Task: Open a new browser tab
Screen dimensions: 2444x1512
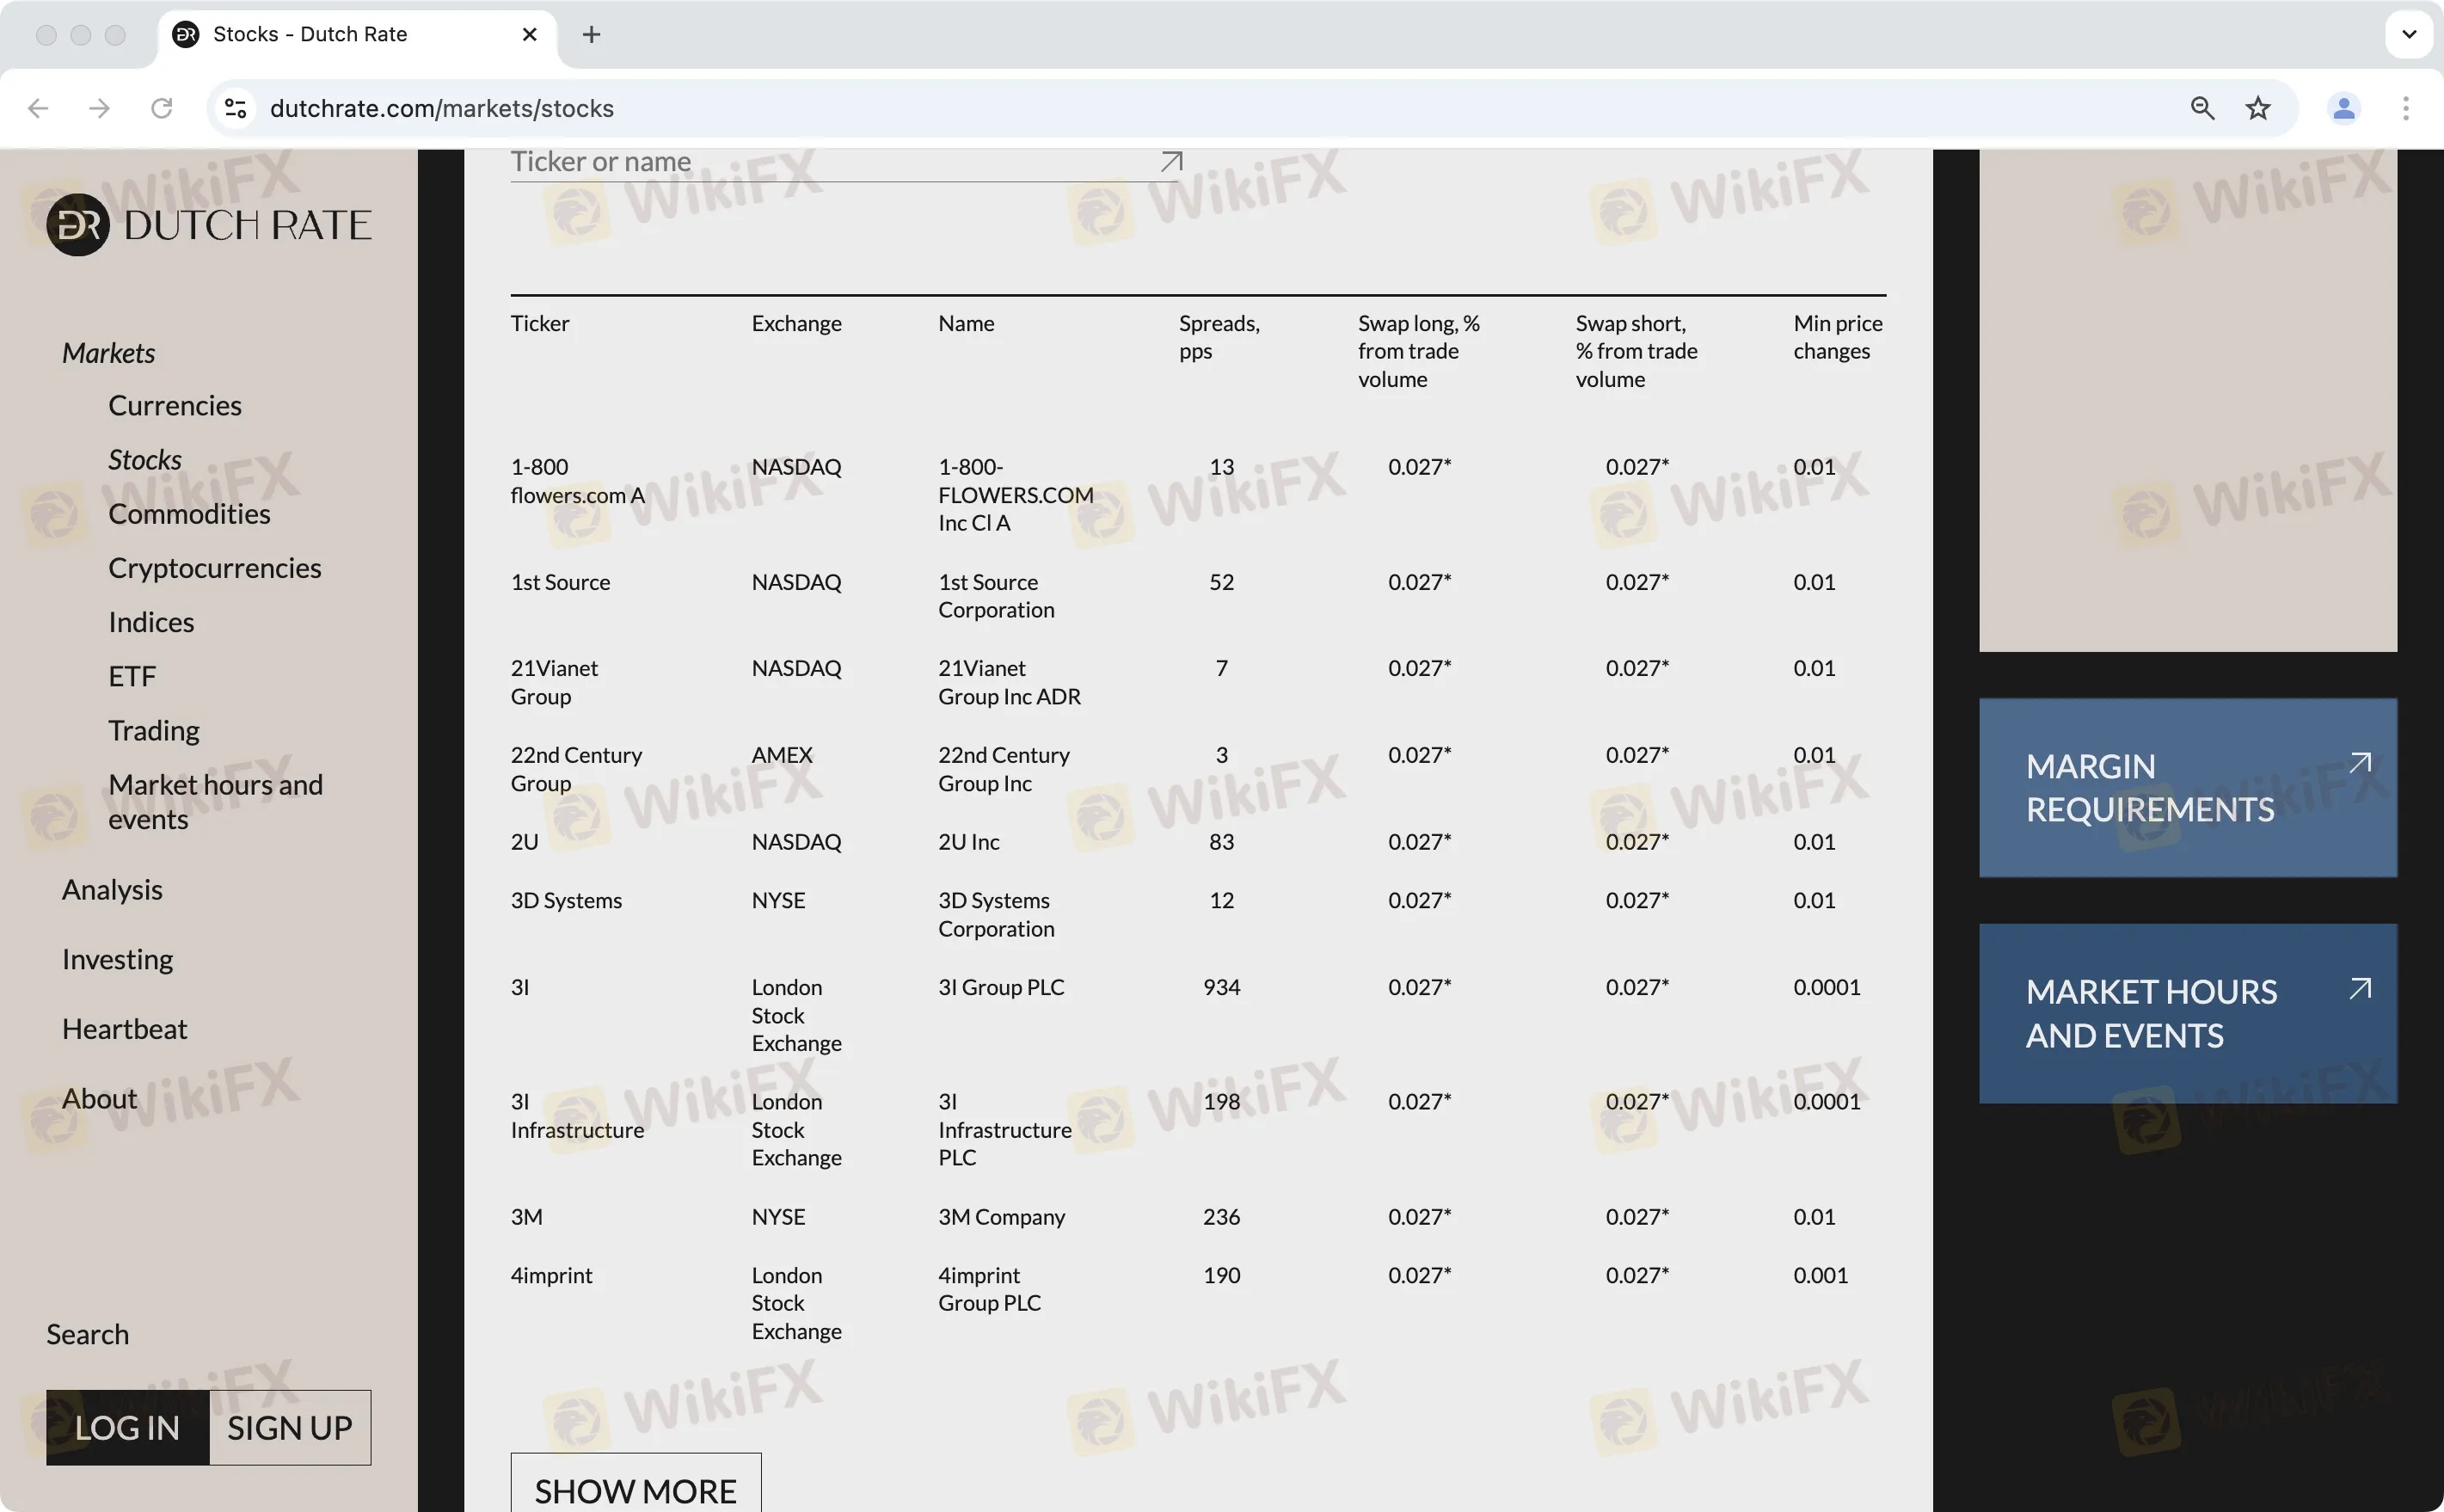Action: click(x=591, y=34)
